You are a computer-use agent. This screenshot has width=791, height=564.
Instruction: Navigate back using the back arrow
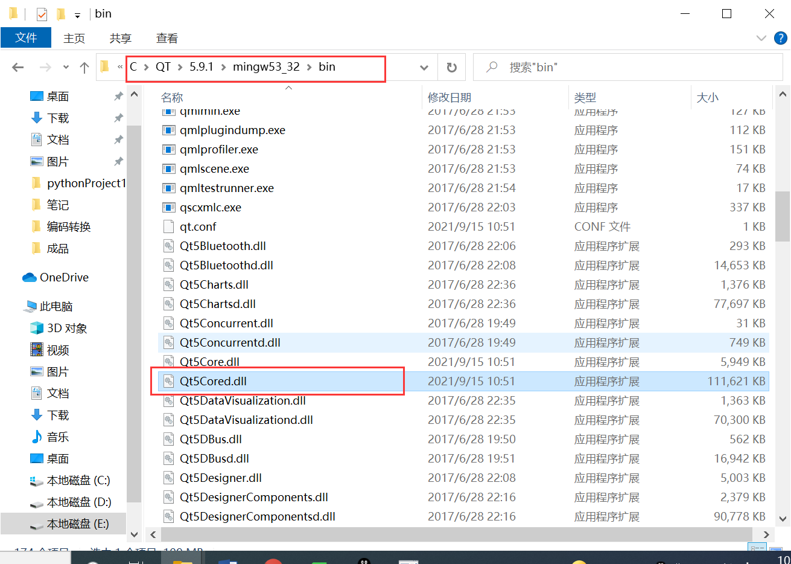17,67
